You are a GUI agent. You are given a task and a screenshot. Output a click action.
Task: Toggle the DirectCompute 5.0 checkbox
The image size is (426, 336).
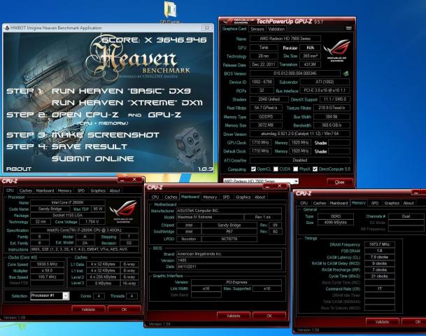[x=315, y=169]
